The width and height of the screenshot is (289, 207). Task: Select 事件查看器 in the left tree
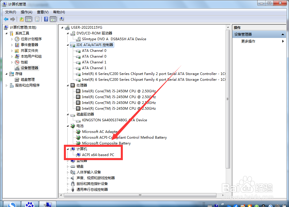pos(29,45)
